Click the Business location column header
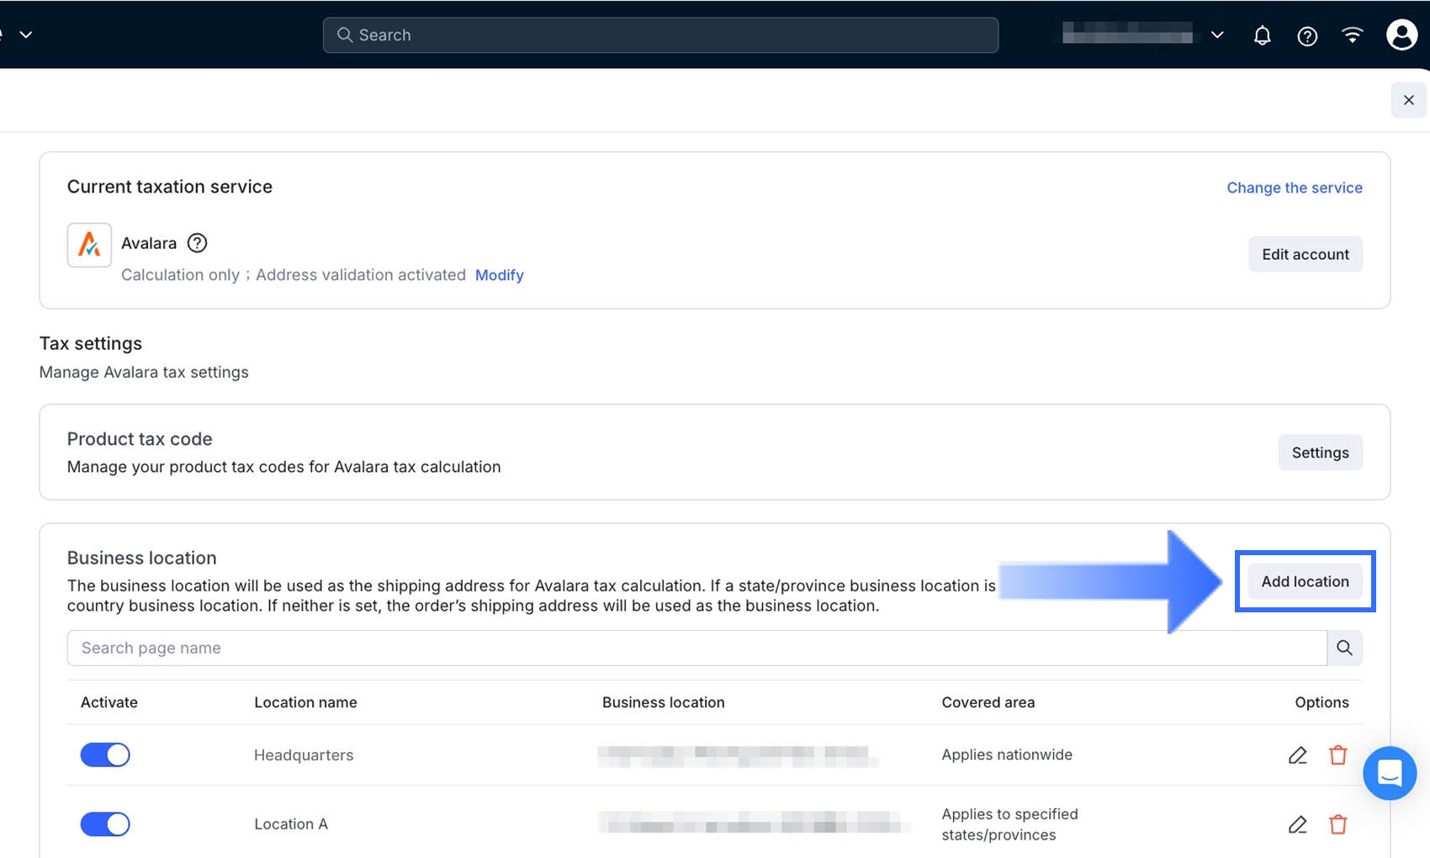This screenshot has height=858, width=1430. [x=664, y=702]
